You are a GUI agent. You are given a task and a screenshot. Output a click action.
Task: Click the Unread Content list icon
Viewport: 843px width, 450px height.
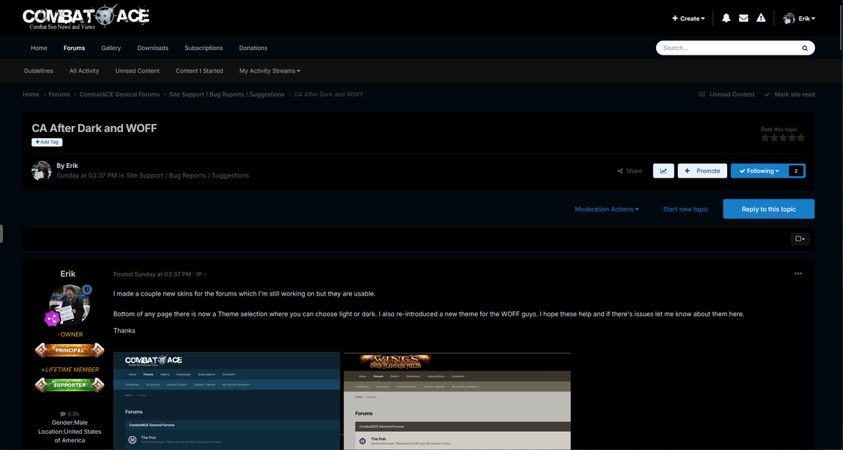[701, 93]
